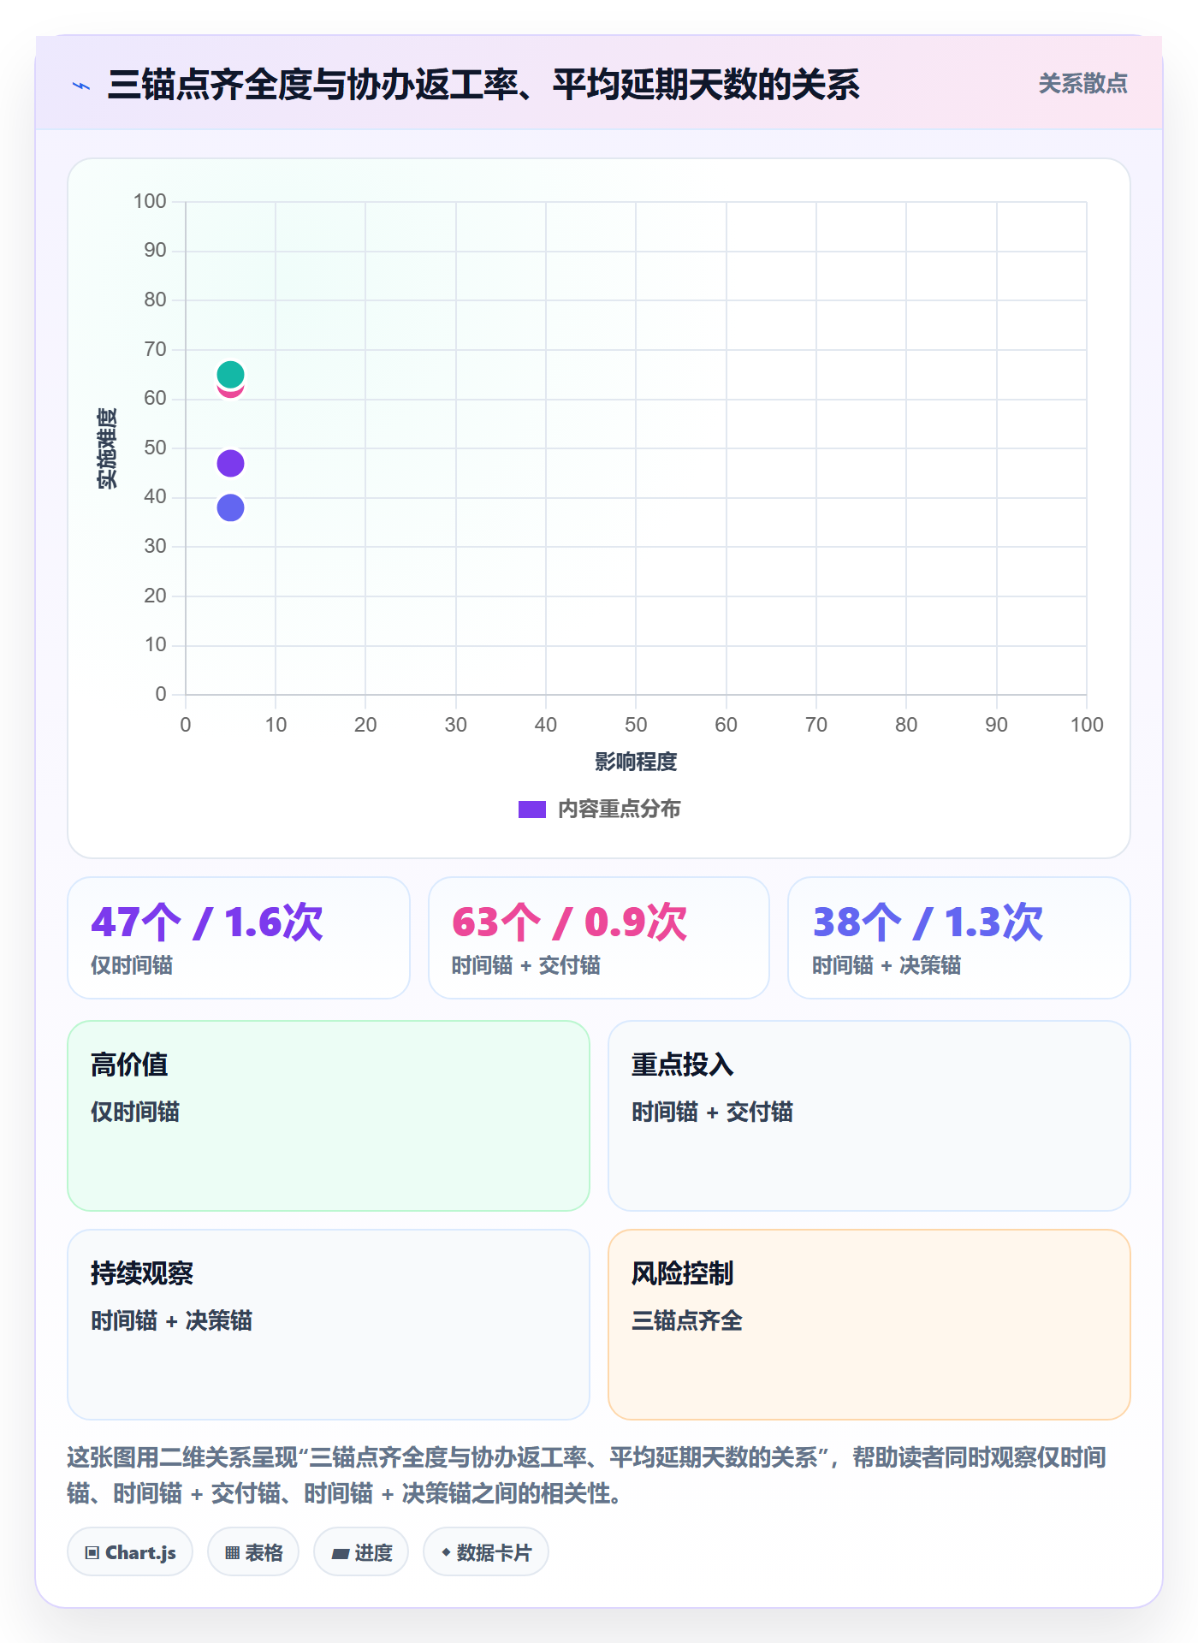Click the 三锚点齐全 text in 风险控制 card
The image size is (1198, 1643).
[x=686, y=1320]
